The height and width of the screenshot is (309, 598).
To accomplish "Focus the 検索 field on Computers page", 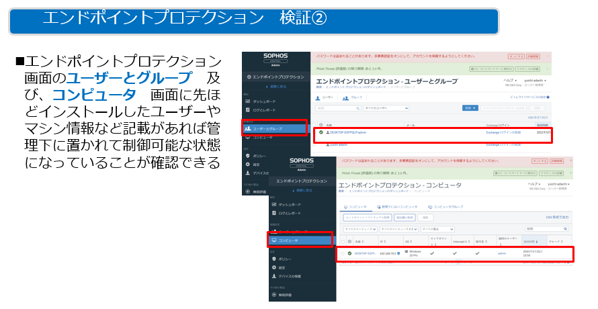I will [x=546, y=229].
